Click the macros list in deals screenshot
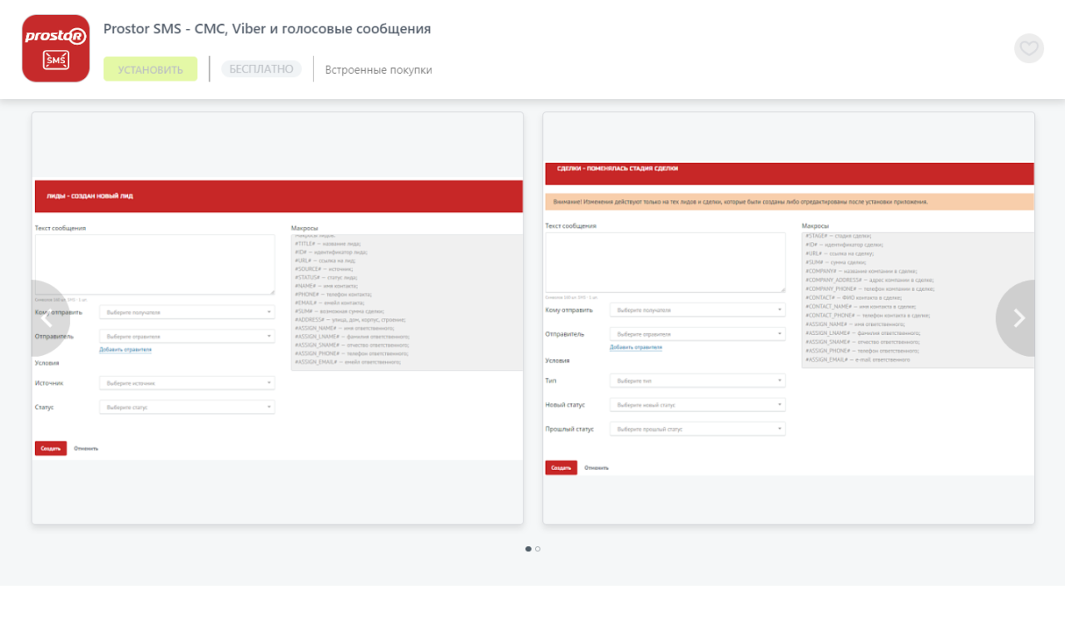1065x626 pixels. pyautogui.click(x=918, y=299)
